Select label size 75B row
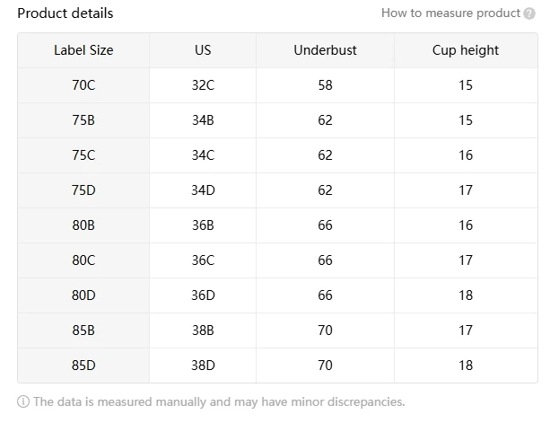This screenshot has height=423, width=550. pos(83,120)
